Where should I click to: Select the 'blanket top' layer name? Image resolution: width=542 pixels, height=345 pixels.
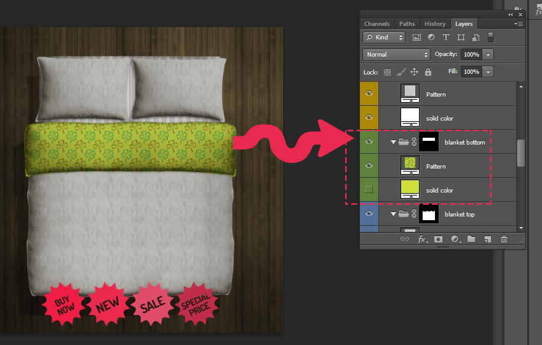(460, 215)
